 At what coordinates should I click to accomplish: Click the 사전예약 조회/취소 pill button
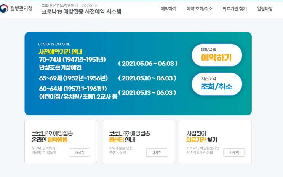tap(217, 84)
